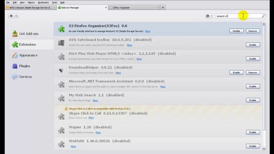Screen dimensions: 274x154
Task: Open the Edit menu
Action: coord(15,3)
